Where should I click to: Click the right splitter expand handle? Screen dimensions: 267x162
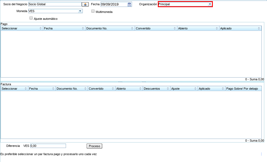tap(144, 82)
